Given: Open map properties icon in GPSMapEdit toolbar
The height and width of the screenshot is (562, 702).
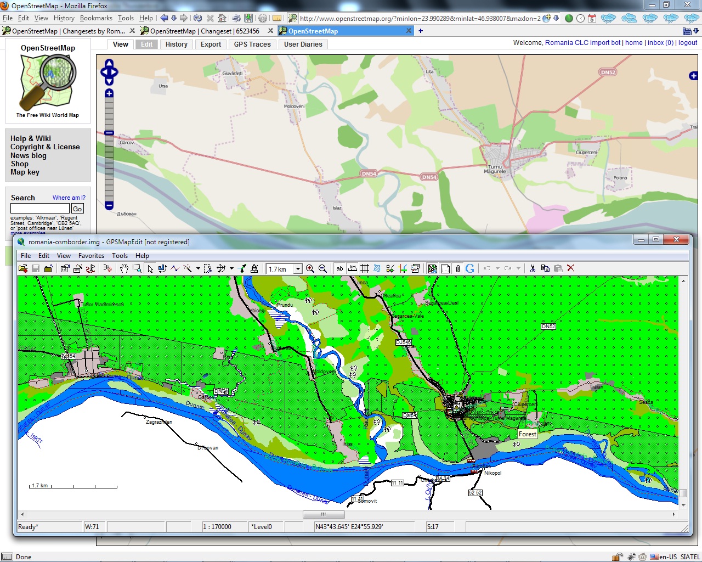Looking at the screenshot, I should pyautogui.click(x=65, y=268).
